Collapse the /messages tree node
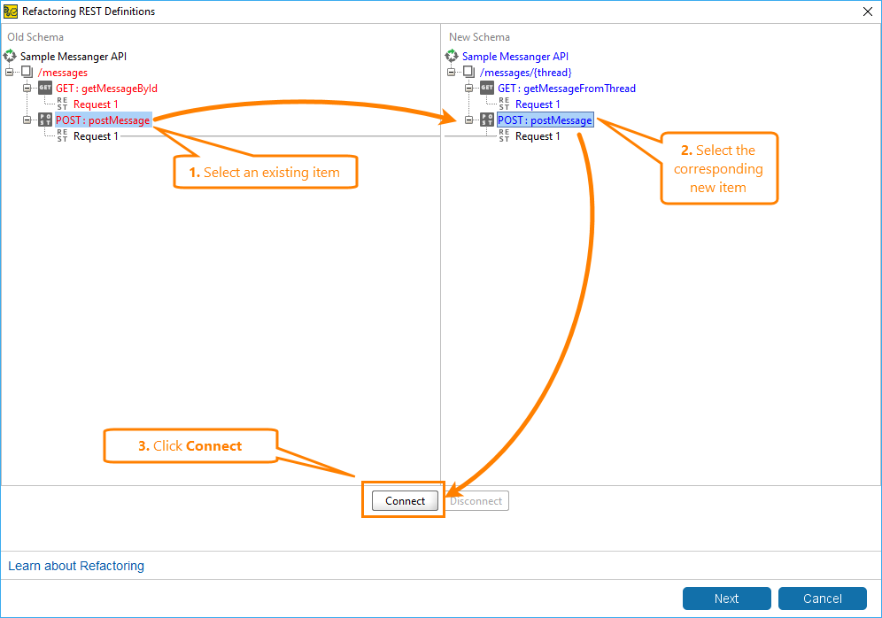 pyautogui.click(x=10, y=72)
